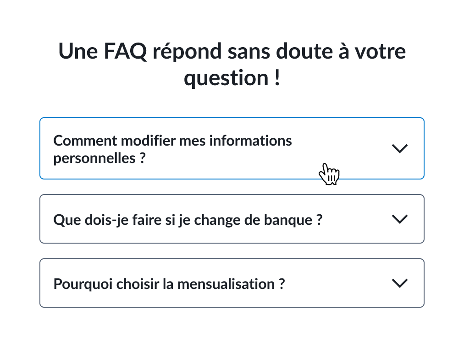Open the highlighted first FAQ accordion panel
464x348 pixels.
click(232, 148)
